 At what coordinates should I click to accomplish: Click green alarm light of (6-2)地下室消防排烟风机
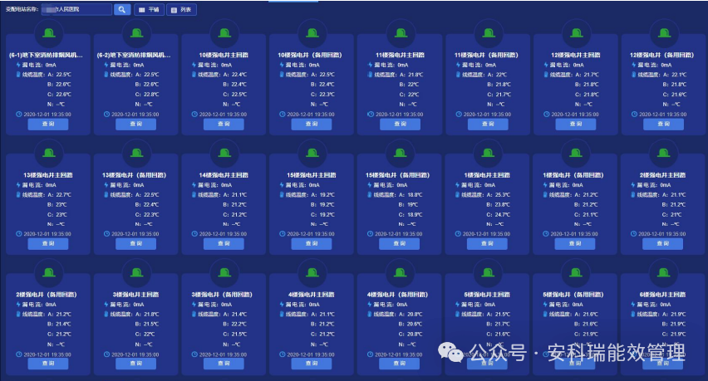(x=136, y=33)
